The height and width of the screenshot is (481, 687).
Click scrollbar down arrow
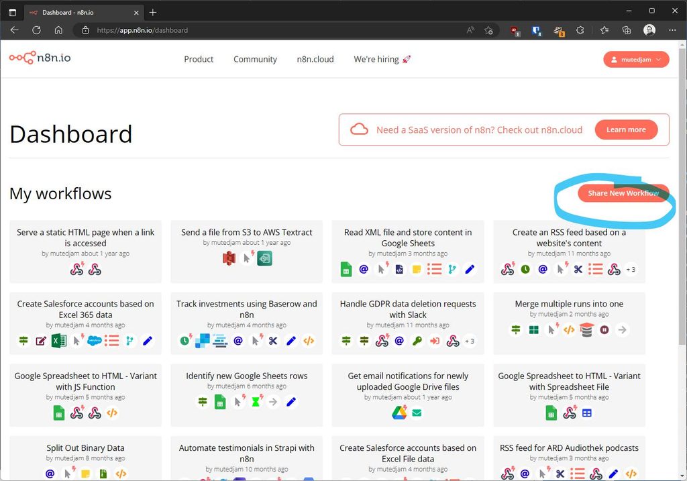point(682,476)
